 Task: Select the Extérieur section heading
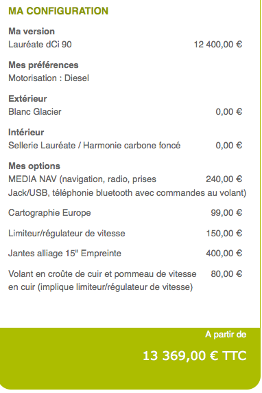(27, 98)
